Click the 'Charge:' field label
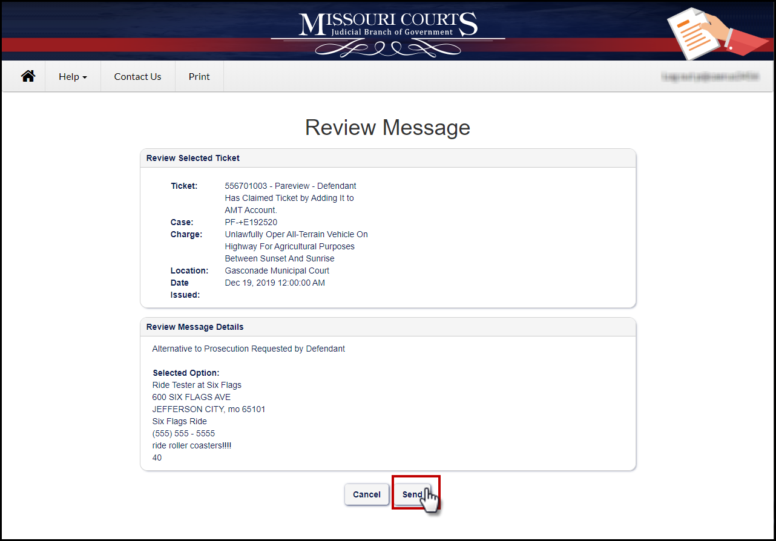 click(x=186, y=234)
